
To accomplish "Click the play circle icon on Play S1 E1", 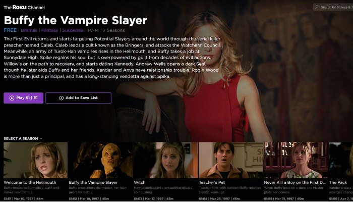I will click(x=12, y=98).
